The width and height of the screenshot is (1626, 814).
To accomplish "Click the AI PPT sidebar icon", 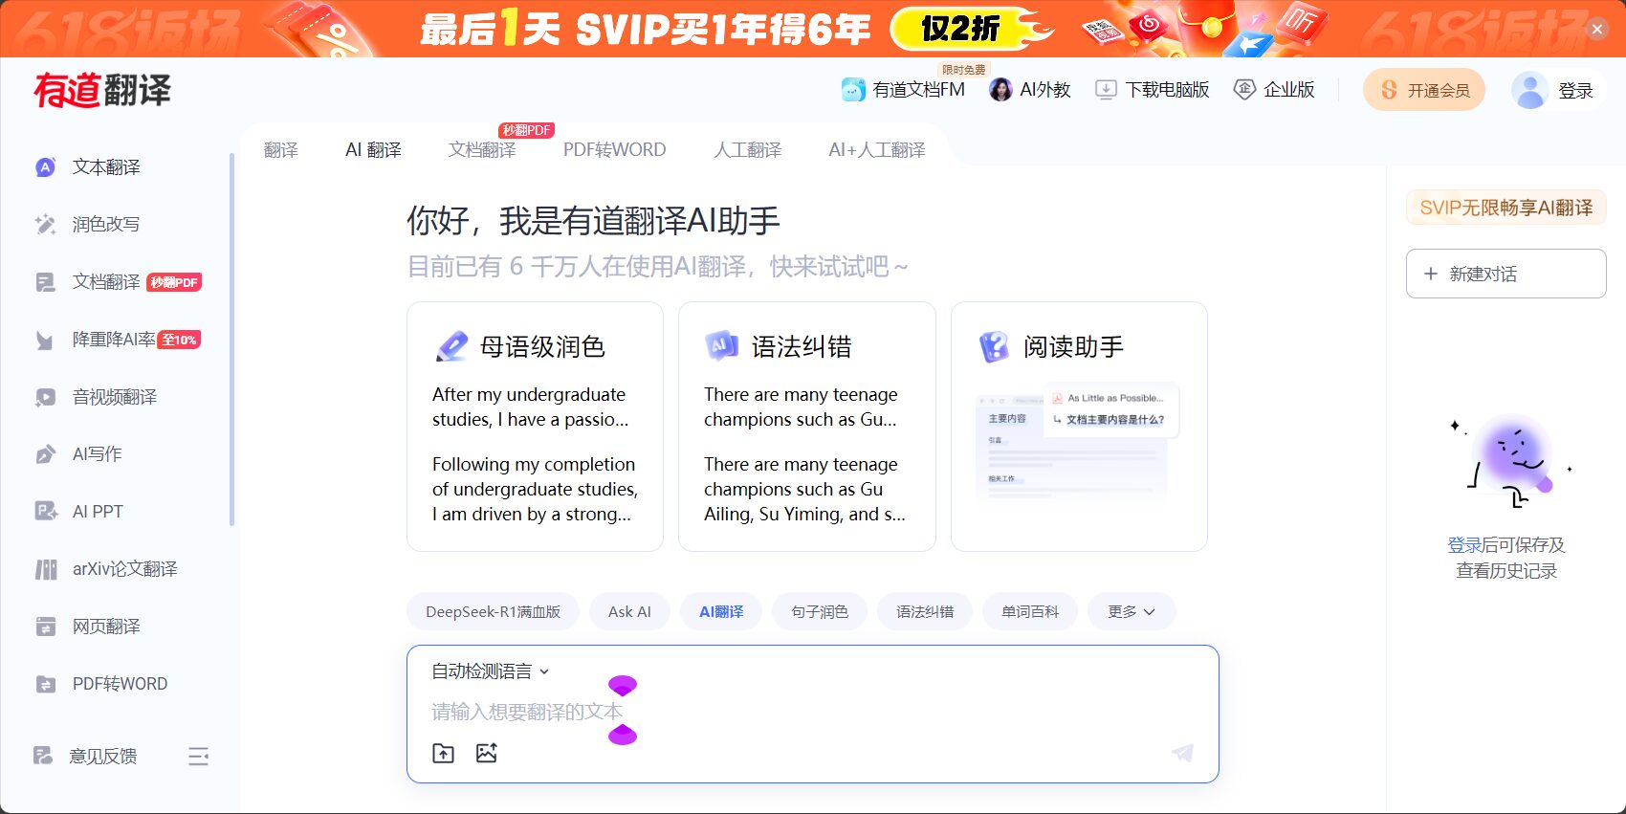I will [x=45, y=512].
